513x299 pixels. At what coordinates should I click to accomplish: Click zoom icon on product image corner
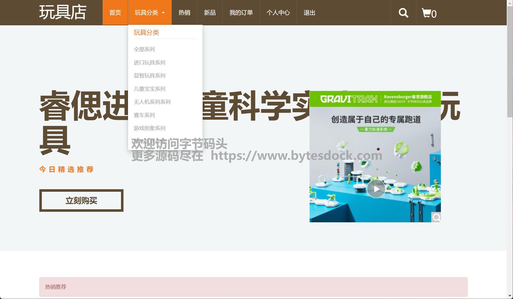pos(436,217)
